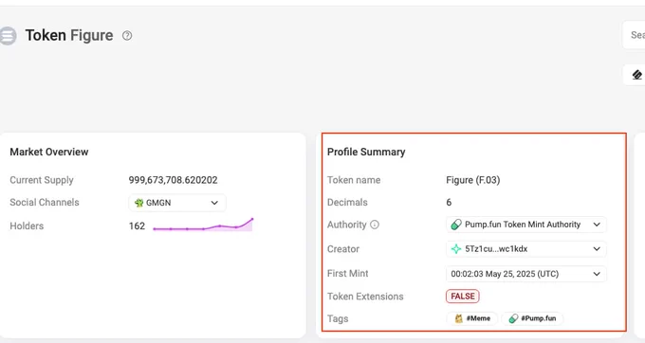Click the info icon next to Authority

375,225
